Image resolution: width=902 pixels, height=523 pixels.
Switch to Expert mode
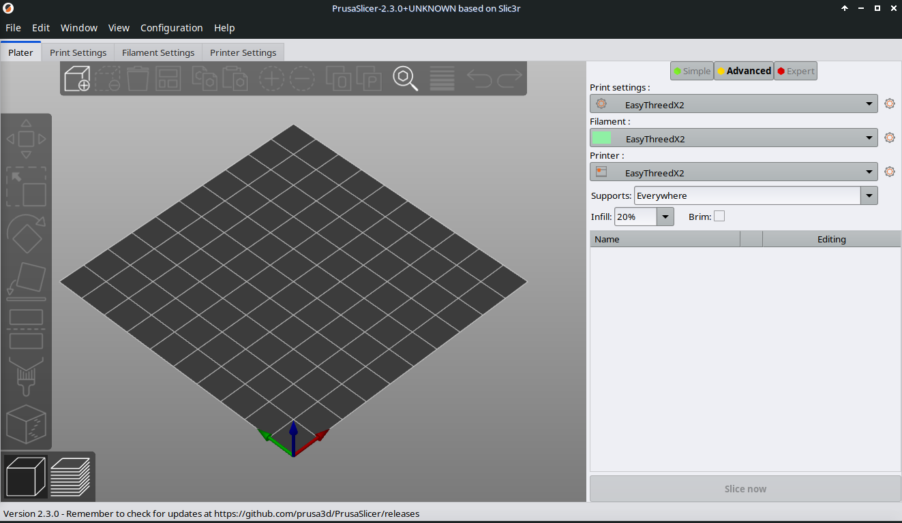795,71
